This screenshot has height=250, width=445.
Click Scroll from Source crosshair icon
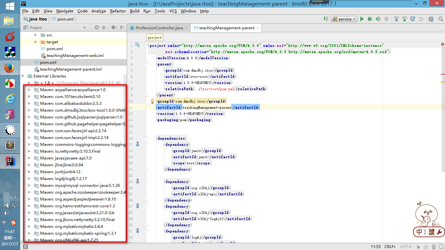pyautogui.click(x=96, y=28)
